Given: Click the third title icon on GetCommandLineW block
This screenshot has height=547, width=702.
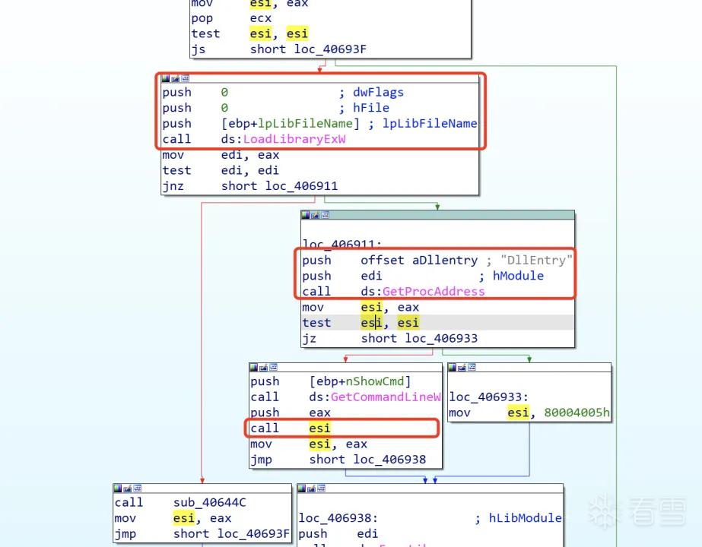Looking at the screenshot, I should [273, 368].
